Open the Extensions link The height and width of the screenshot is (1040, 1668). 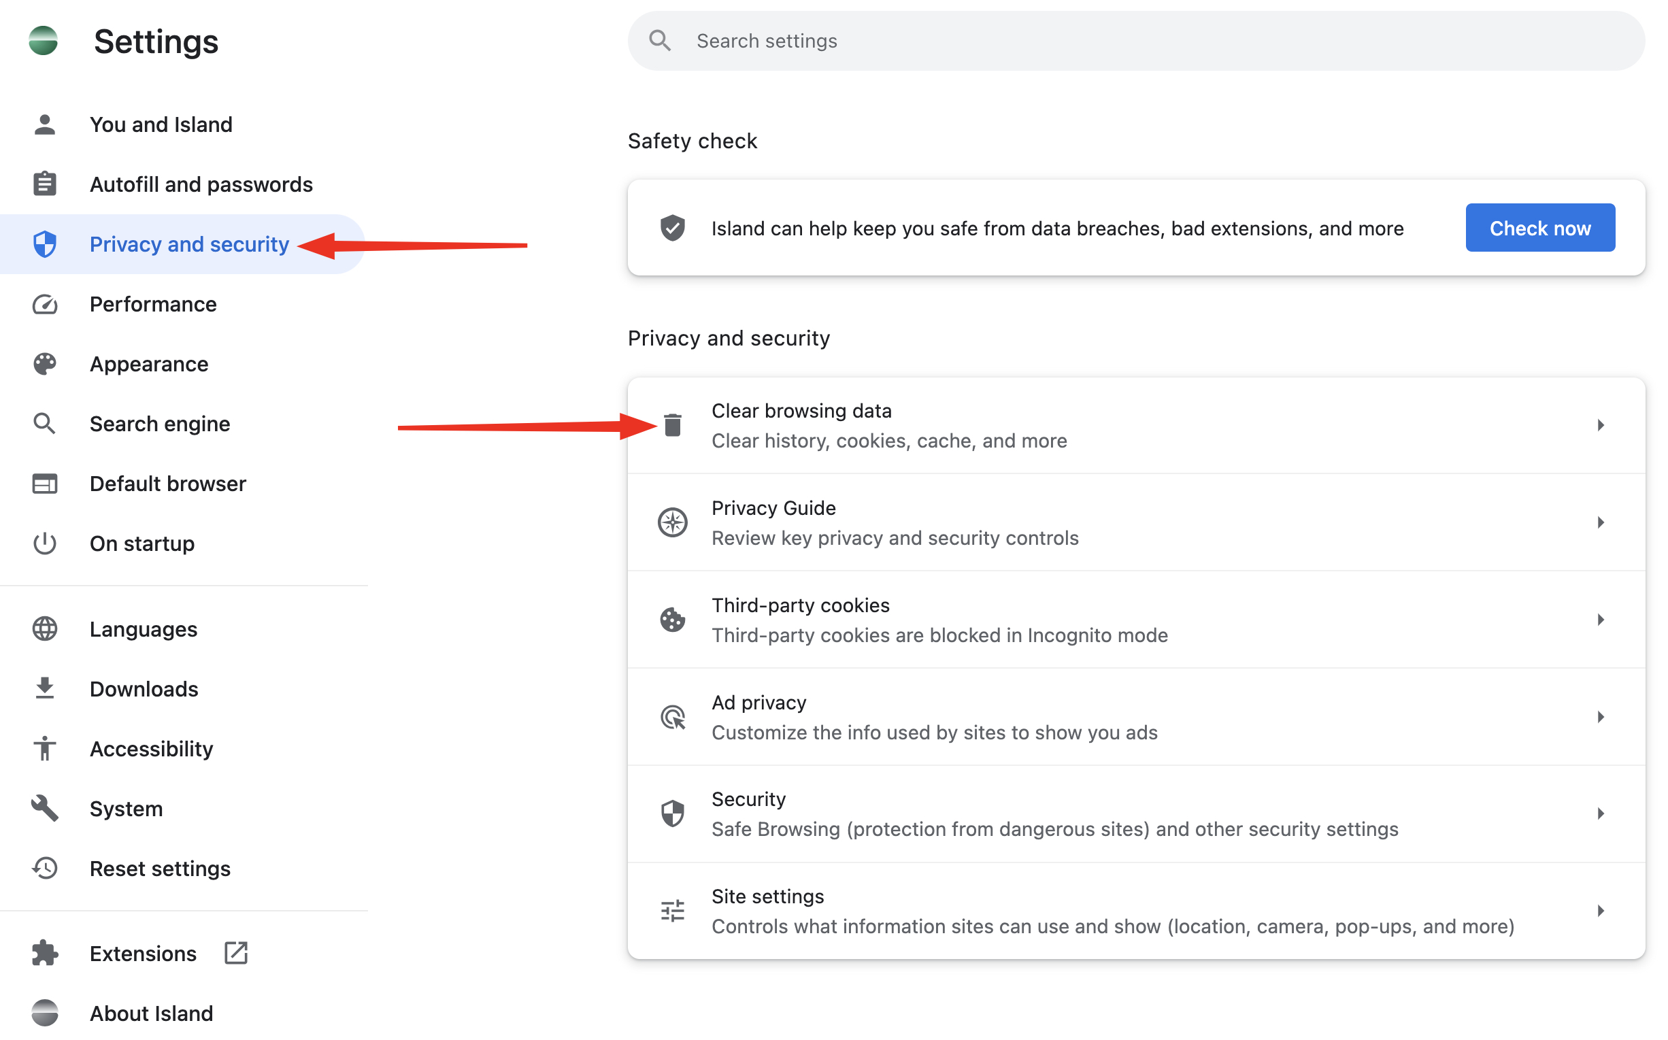coord(182,954)
